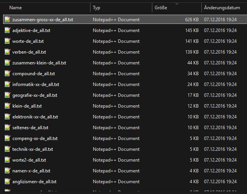Screen dimensions: 247x194
Task: Click the date of verben-de_all.txt row
Action: point(220,52)
